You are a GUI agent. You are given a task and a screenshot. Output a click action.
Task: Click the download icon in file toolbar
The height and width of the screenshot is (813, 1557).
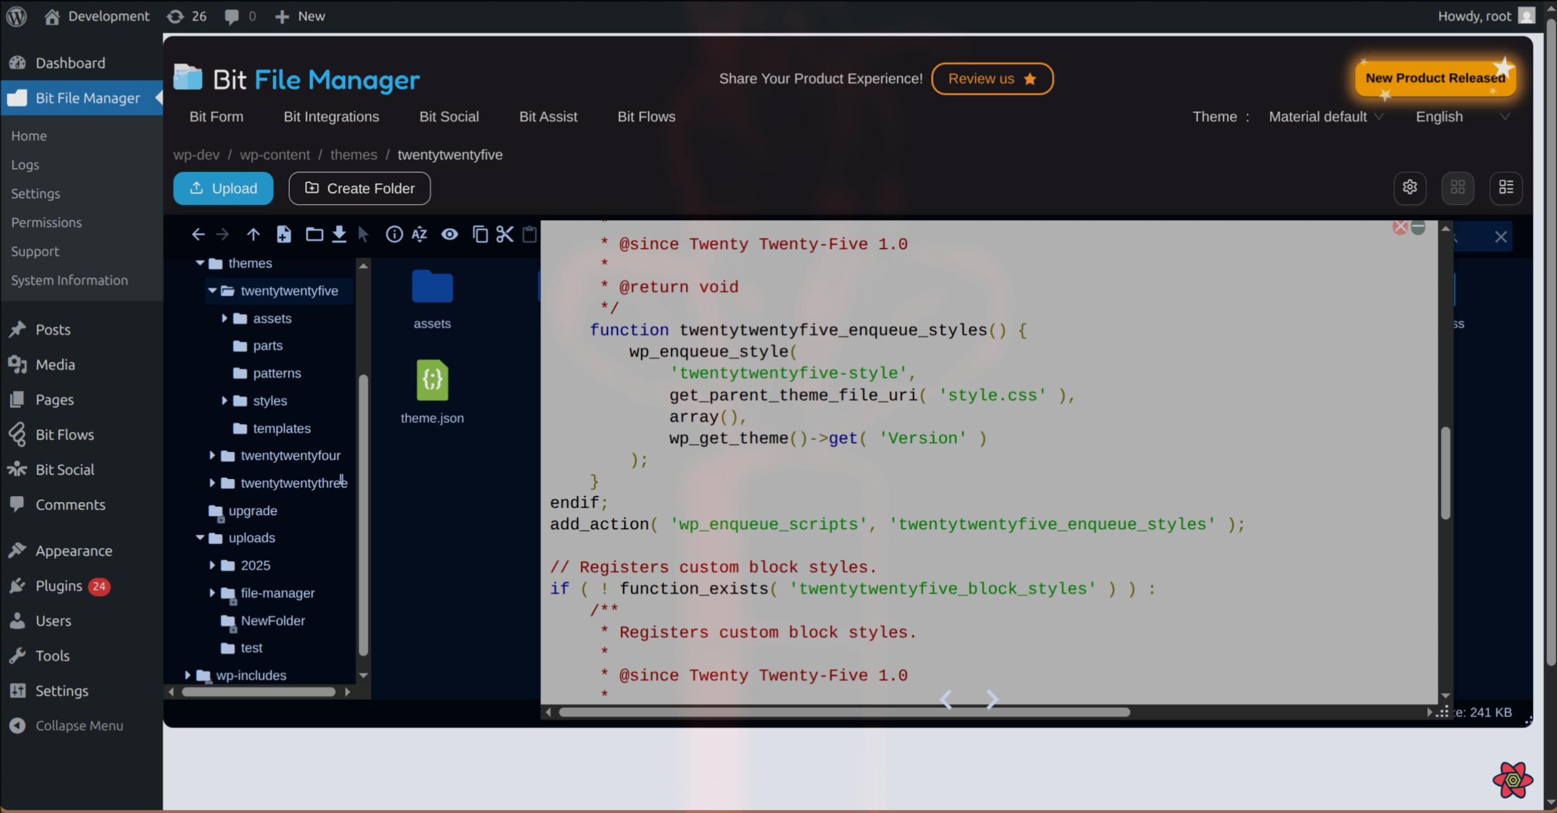tap(339, 234)
